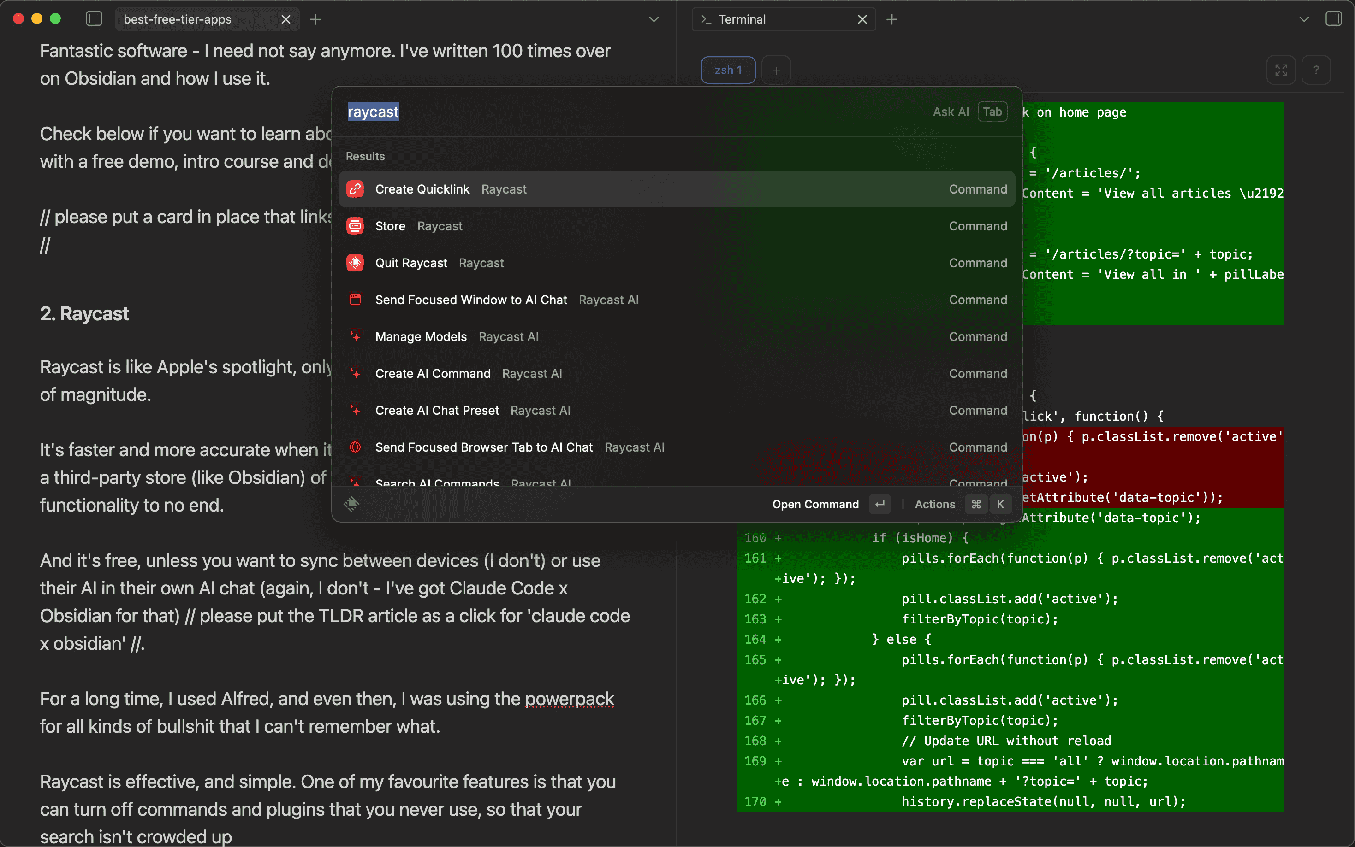
Task: Select the best-free-tier-apps tab
Action: point(177,19)
